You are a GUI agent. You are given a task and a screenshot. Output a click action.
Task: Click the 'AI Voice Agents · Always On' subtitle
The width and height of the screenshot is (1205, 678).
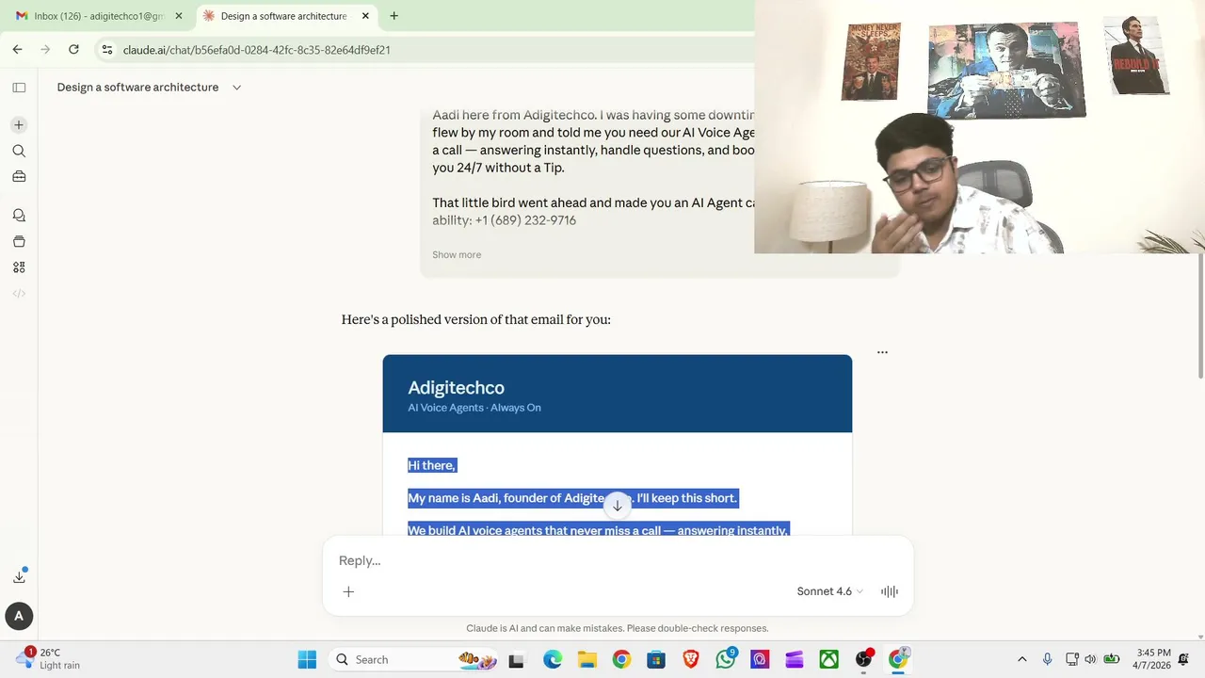coord(474,408)
